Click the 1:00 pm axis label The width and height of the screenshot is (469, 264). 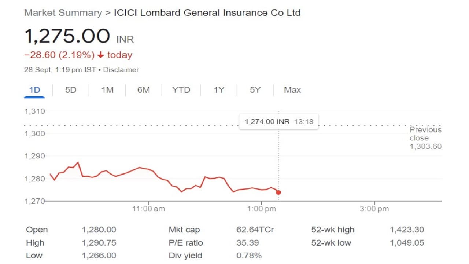[x=261, y=209]
